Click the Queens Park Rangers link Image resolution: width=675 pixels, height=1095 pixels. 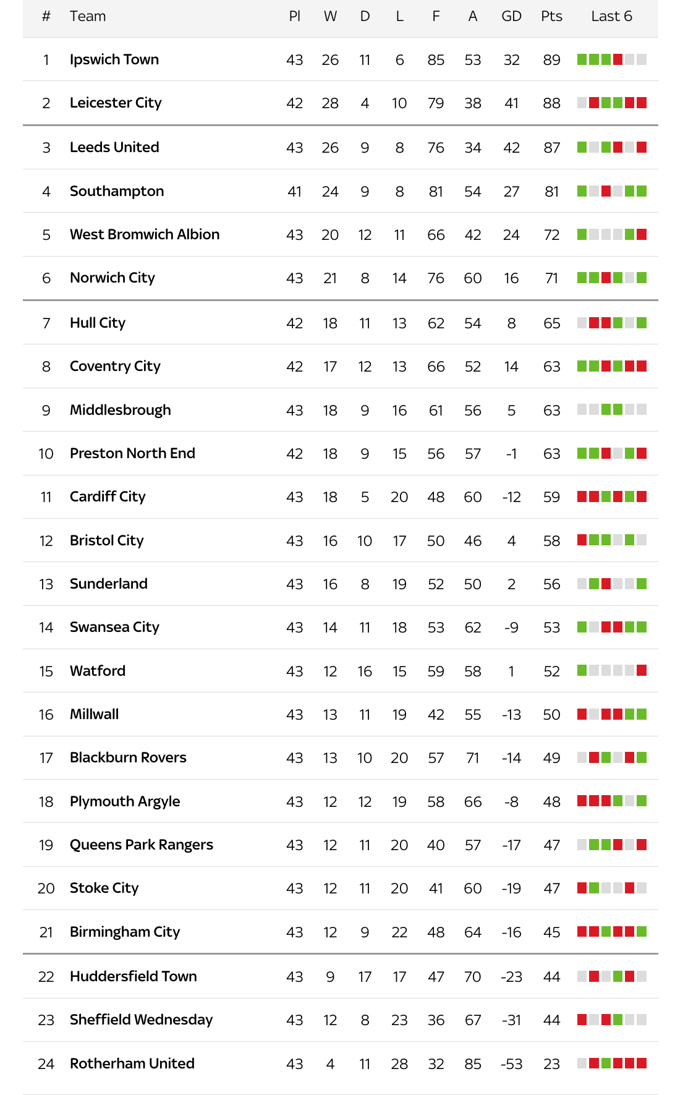point(142,845)
